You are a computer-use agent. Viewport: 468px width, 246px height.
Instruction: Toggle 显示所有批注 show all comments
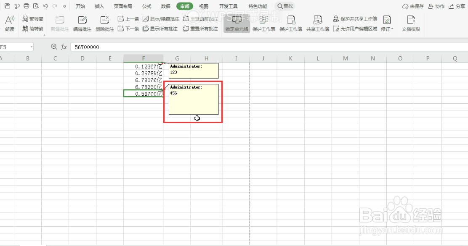click(160, 29)
